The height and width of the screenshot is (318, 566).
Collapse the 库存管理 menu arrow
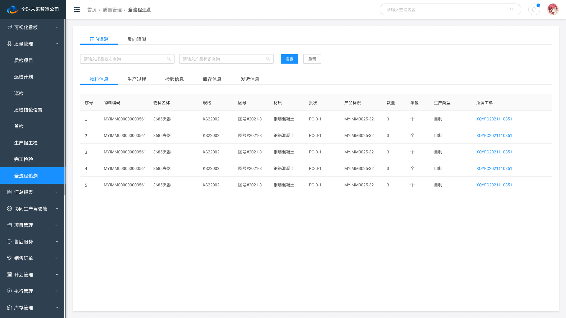tap(57, 307)
